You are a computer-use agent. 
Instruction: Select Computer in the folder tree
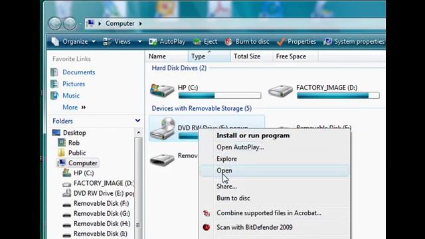coord(82,163)
